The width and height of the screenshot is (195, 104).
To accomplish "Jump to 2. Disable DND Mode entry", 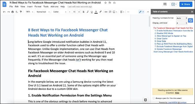I will tap(164, 33).
